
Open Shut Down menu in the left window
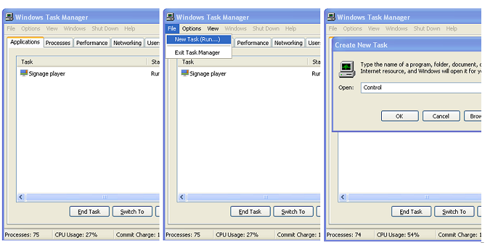(105, 28)
